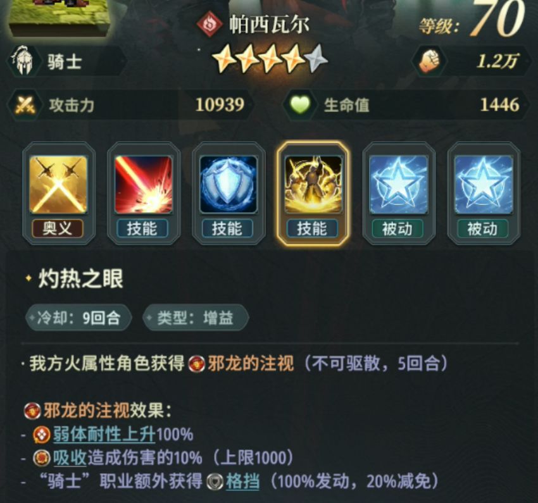Open the 弱体耐性上升 underlined link
538x503 pixels.
pos(104,435)
